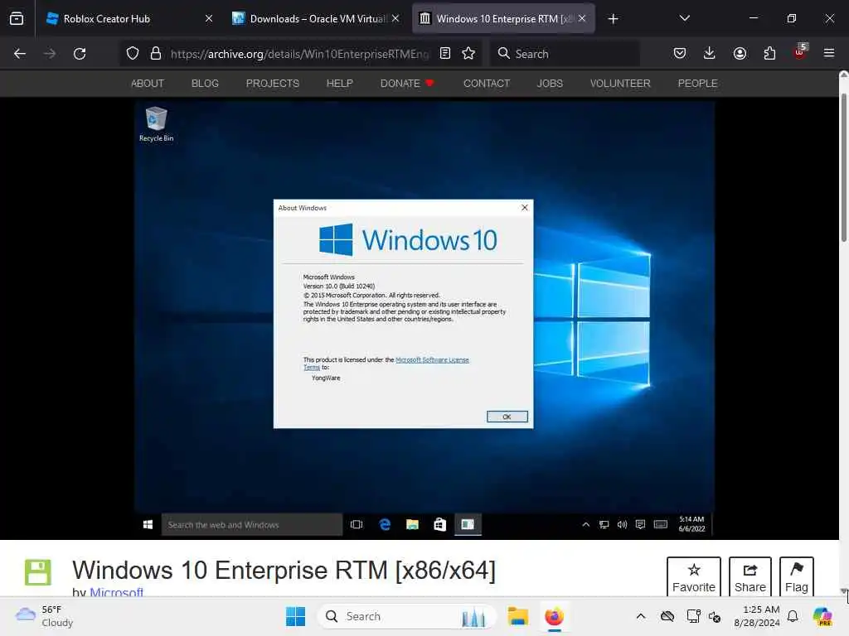This screenshot has width=849, height=636.
Task: Open a new browser tab
Action: (x=613, y=19)
